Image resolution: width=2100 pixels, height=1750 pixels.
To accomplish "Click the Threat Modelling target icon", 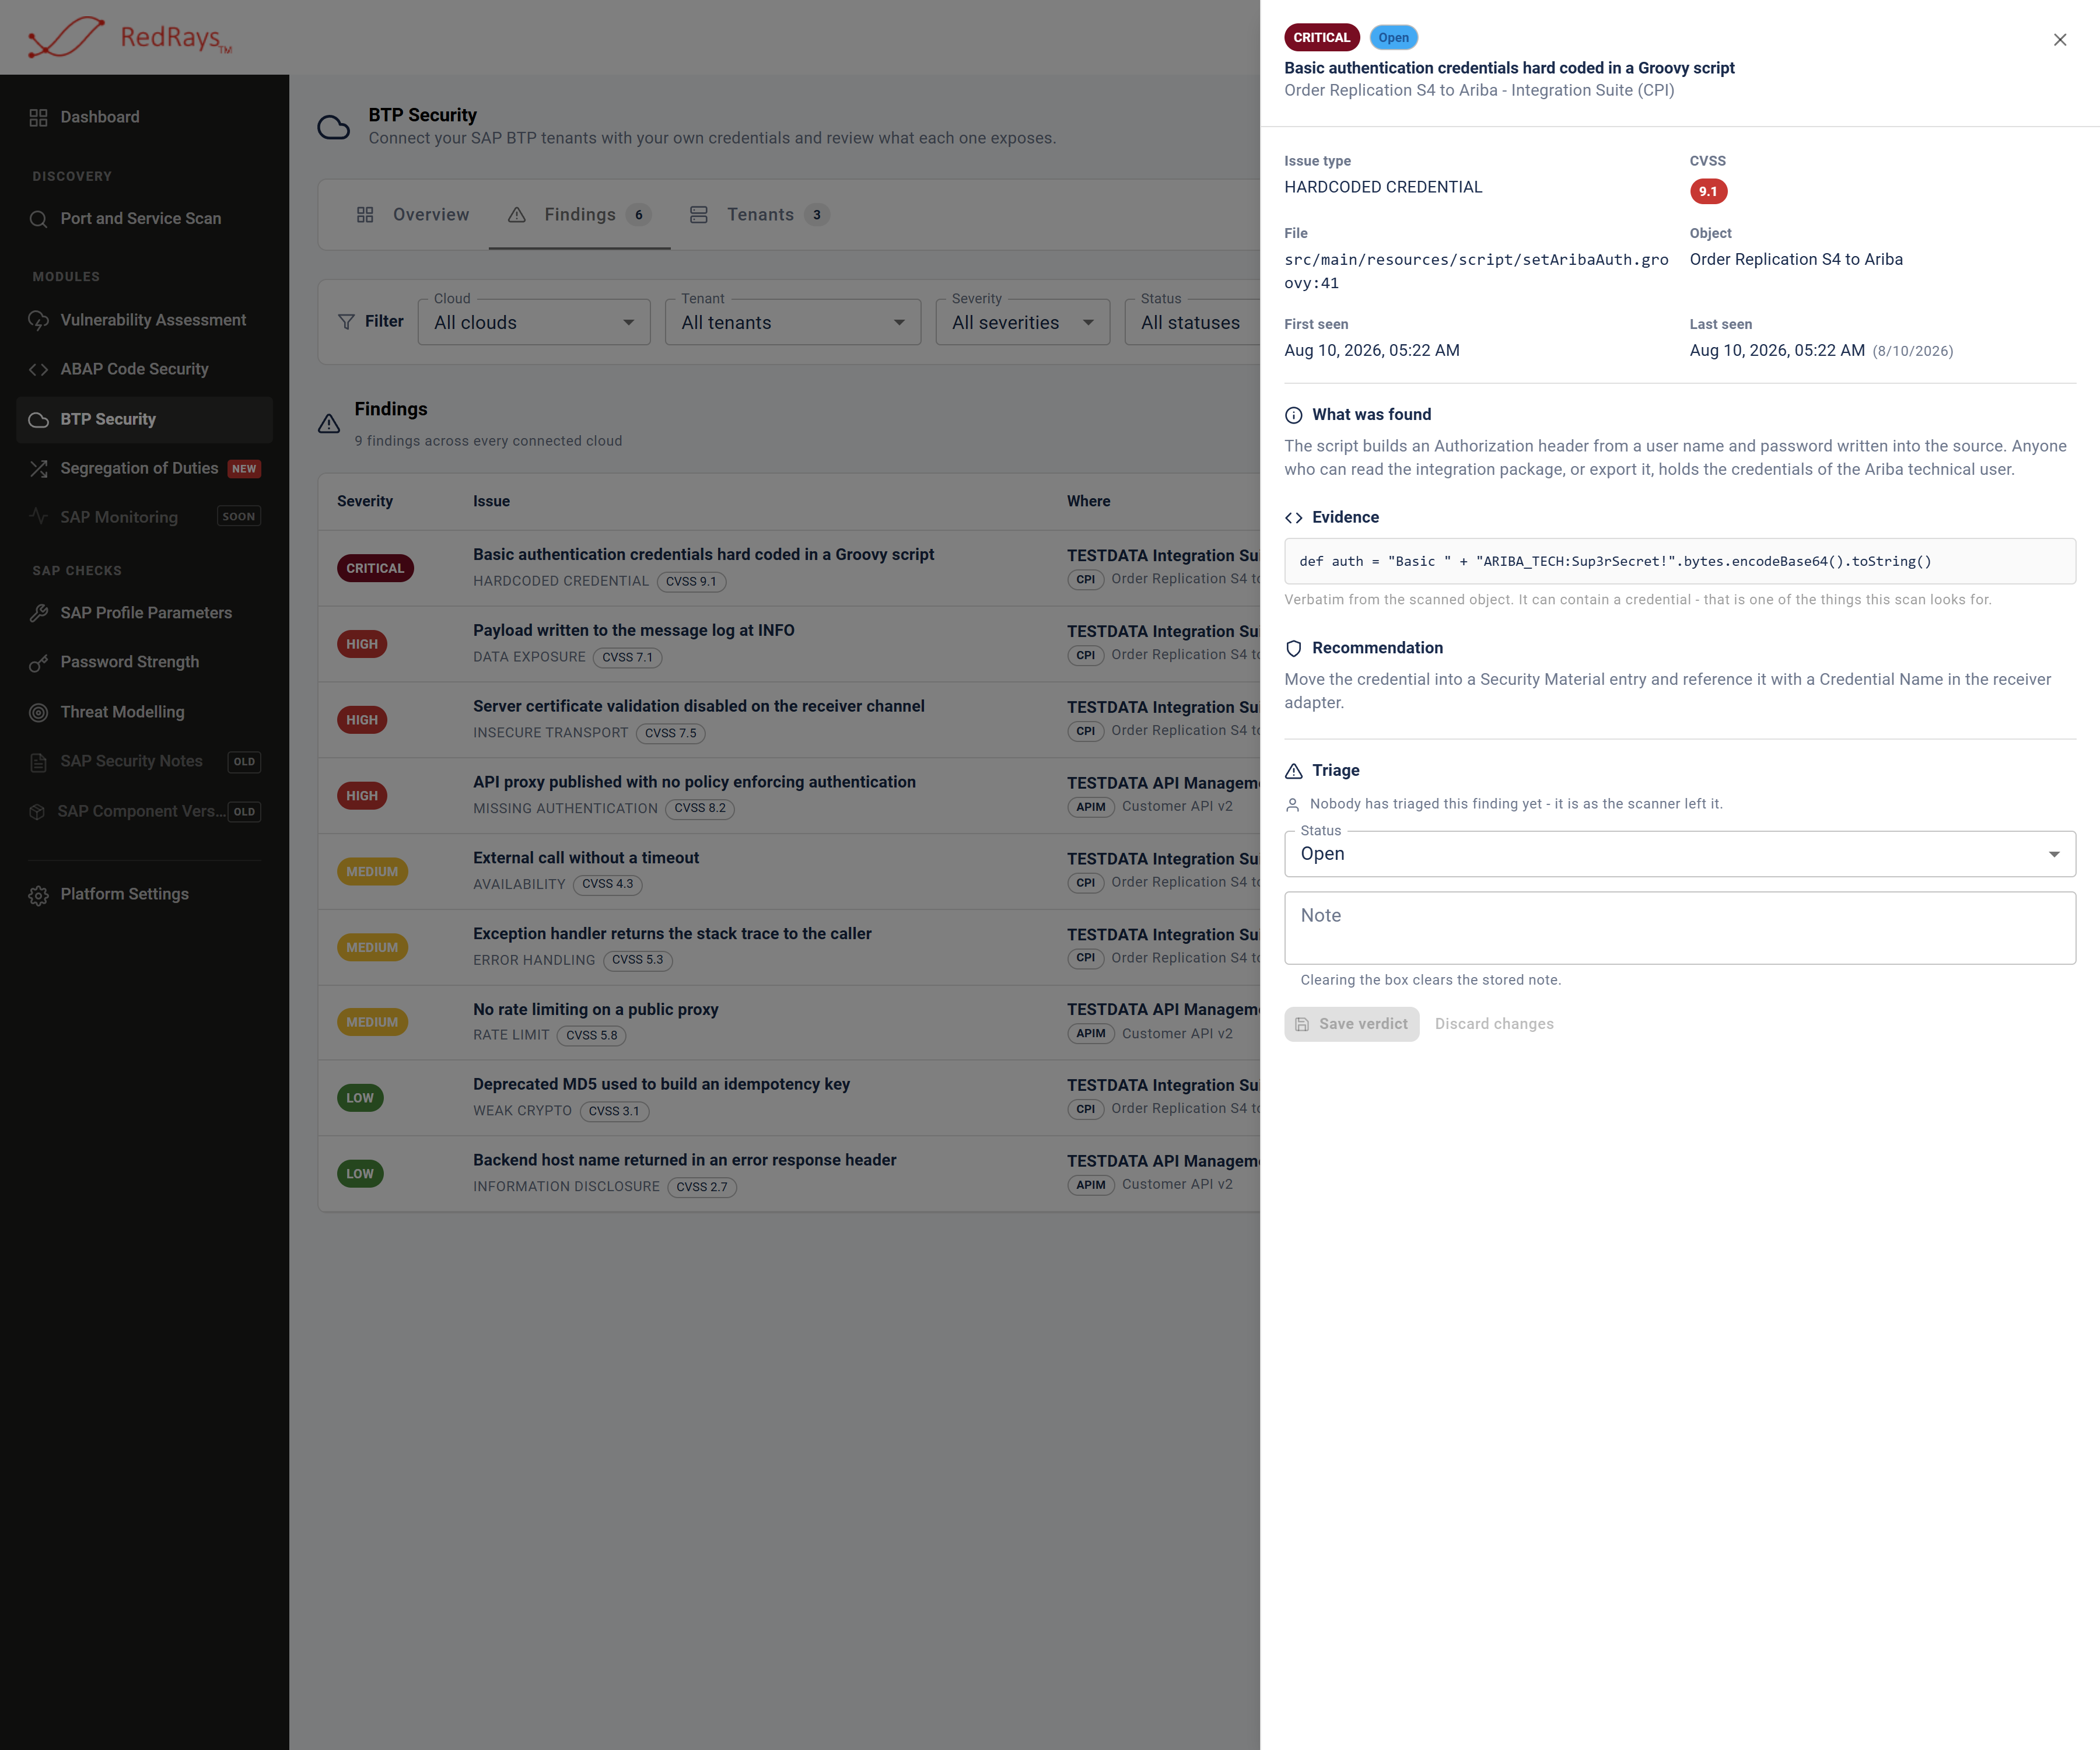I will tap(39, 712).
